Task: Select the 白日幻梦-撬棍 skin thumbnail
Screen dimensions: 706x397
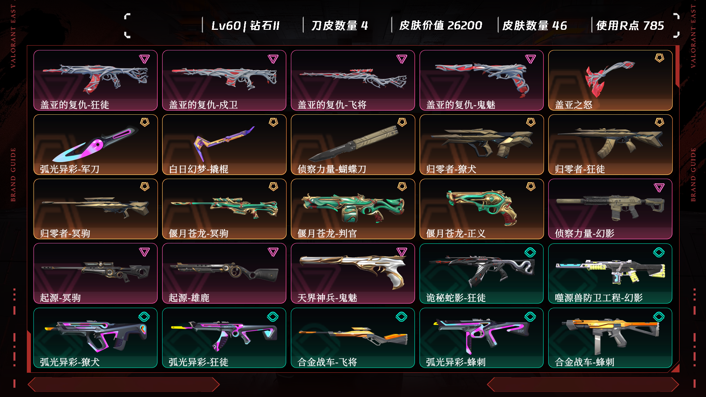Action: [x=224, y=144]
